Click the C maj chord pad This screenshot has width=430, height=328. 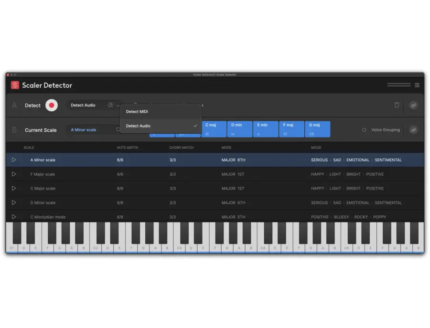214,129
